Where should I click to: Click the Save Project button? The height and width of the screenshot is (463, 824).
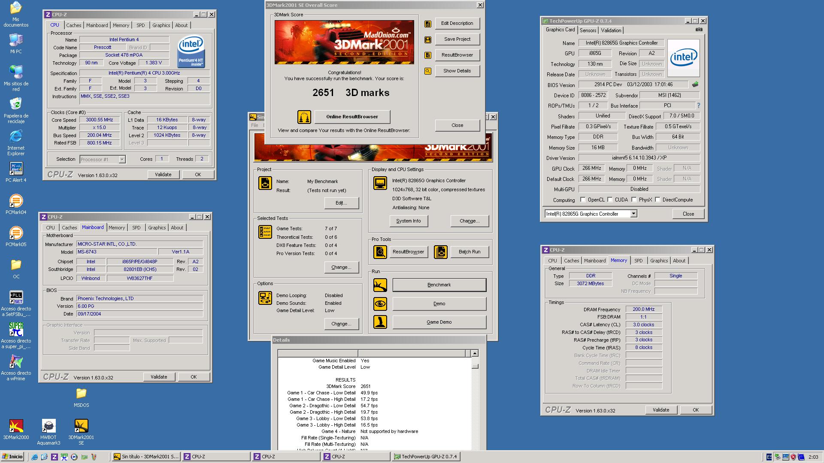457,39
